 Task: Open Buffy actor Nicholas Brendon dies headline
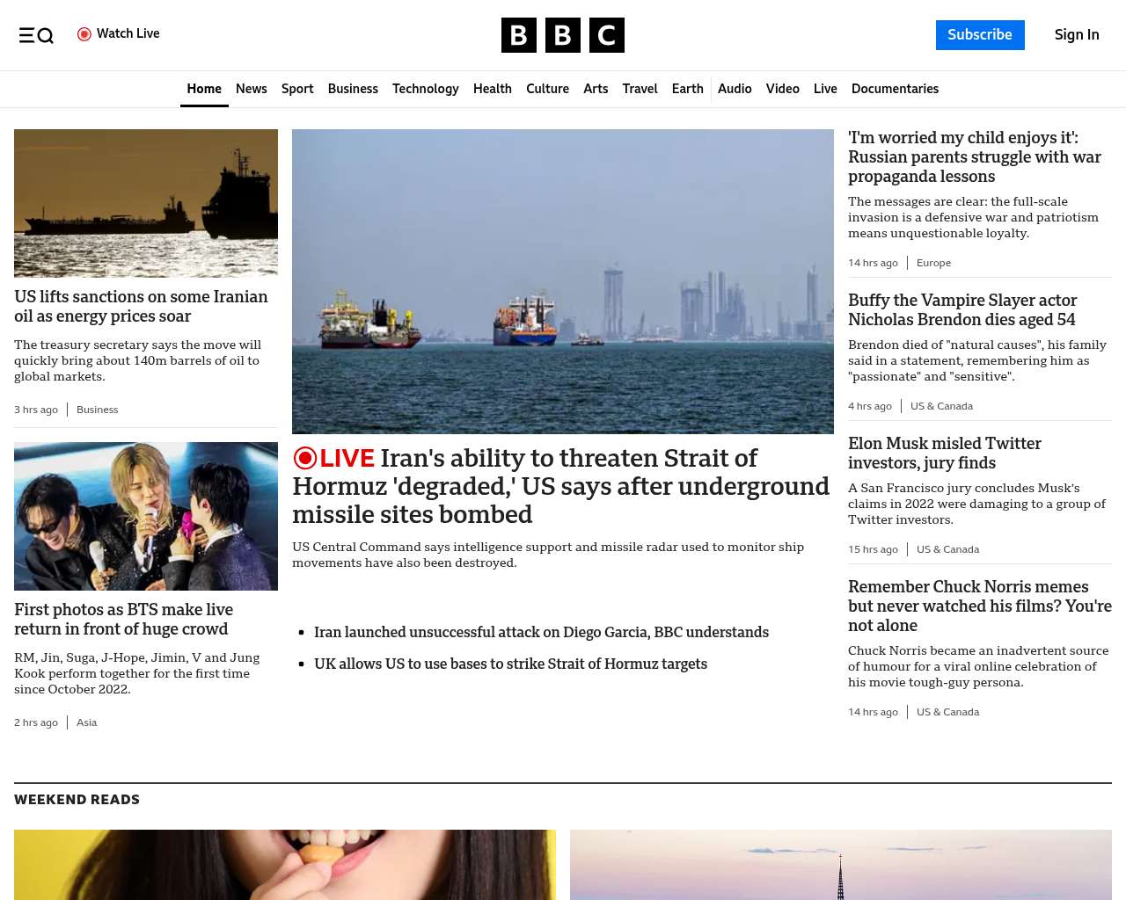962,309
